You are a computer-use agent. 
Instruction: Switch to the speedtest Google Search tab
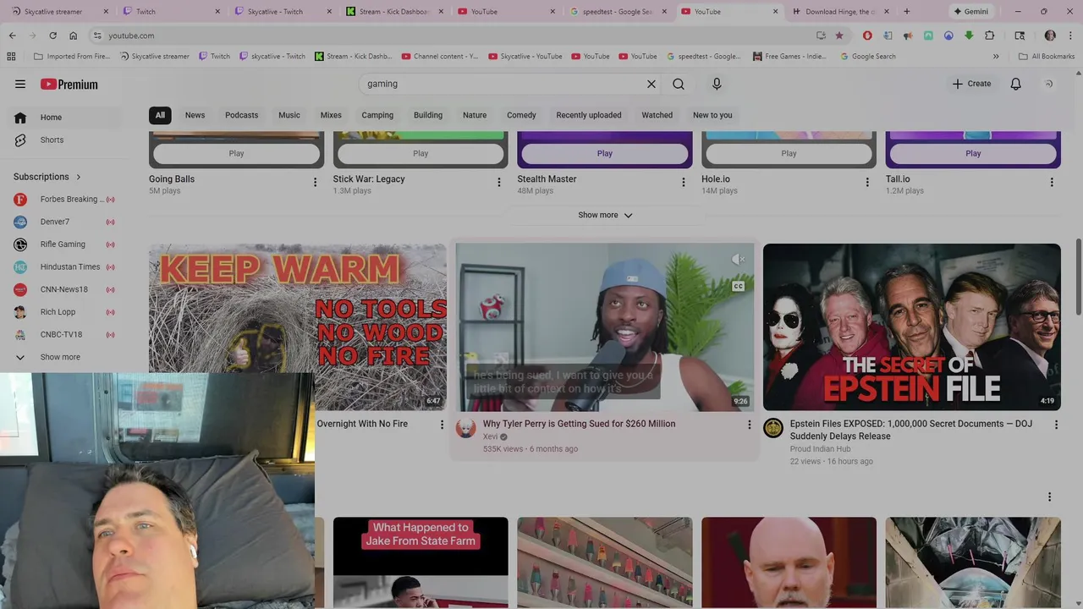[618, 12]
